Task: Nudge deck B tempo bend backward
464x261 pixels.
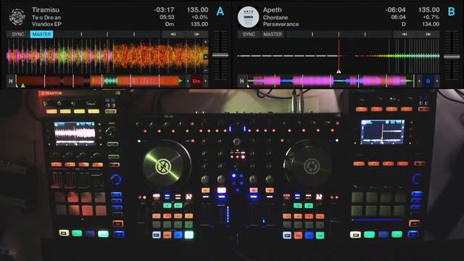Action: click(x=405, y=34)
